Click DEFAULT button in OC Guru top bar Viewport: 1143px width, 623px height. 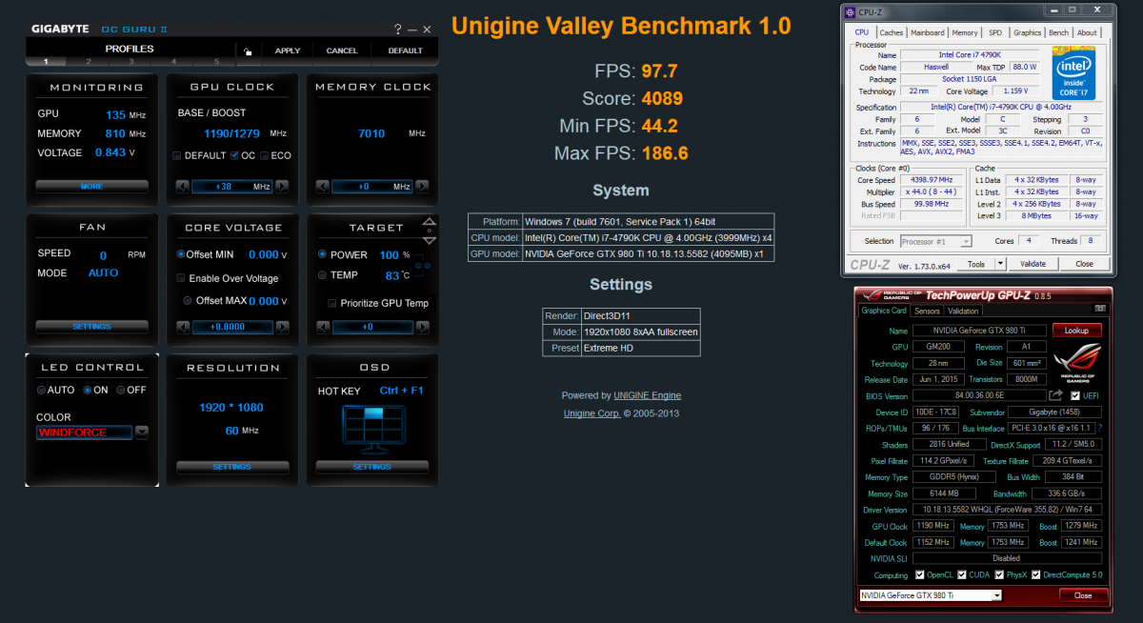click(405, 50)
